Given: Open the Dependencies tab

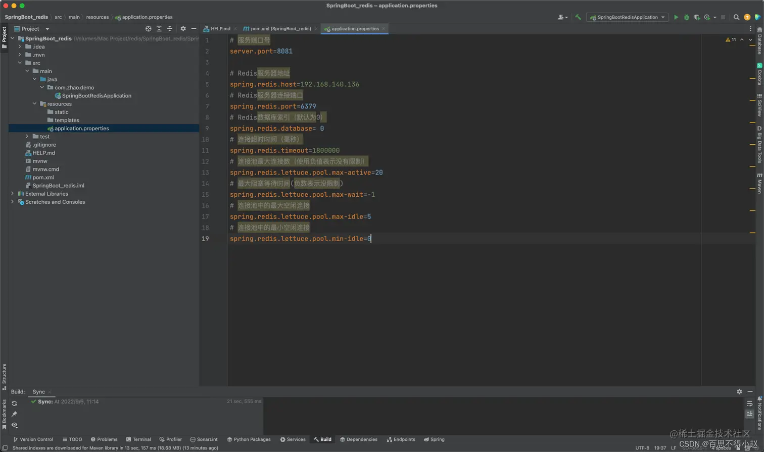Looking at the screenshot, I should click(x=359, y=439).
